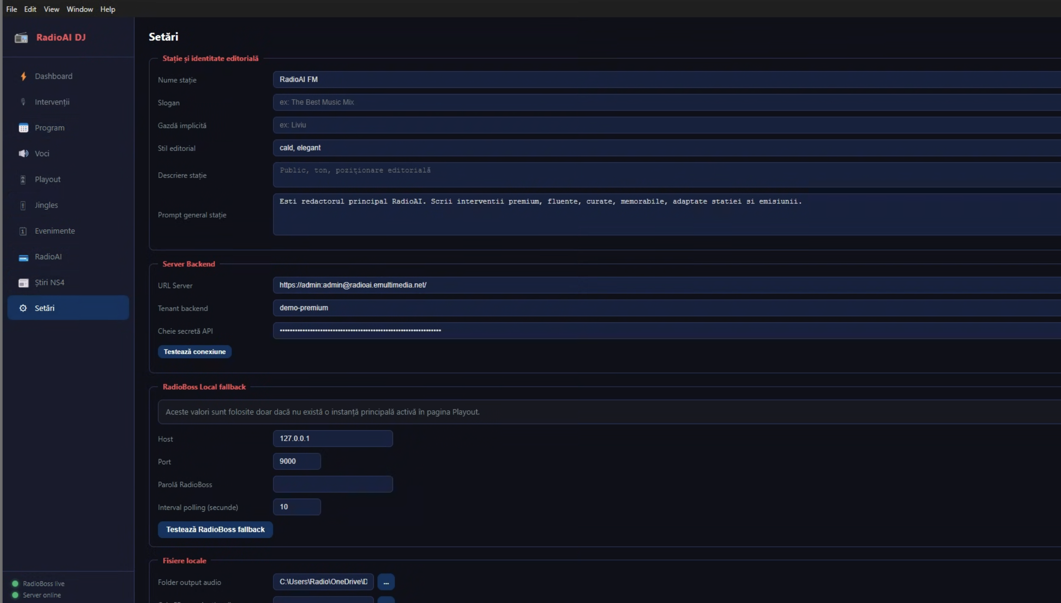Image resolution: width=1061 pixels, height=603 pixels.
Task: Click the green Server online status dot
Action: pos(15,595)
